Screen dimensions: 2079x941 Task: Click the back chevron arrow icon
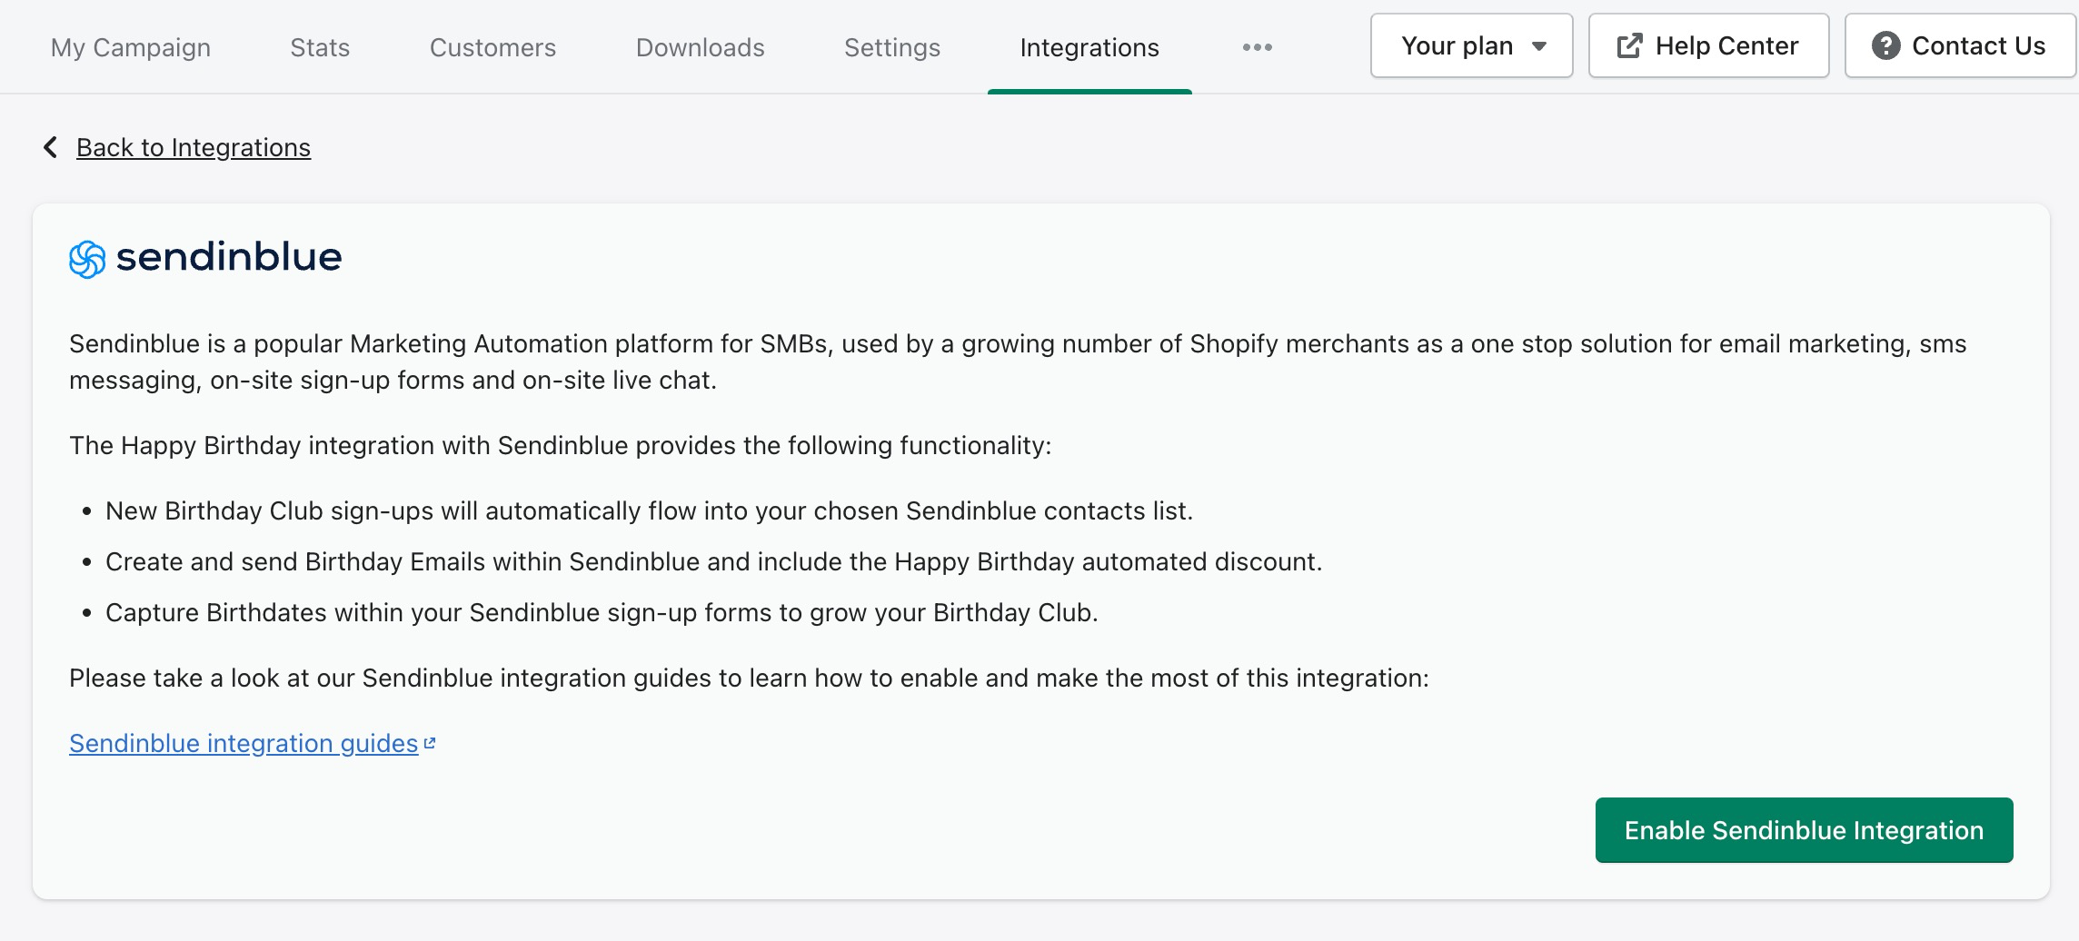(x=51, y=147)
